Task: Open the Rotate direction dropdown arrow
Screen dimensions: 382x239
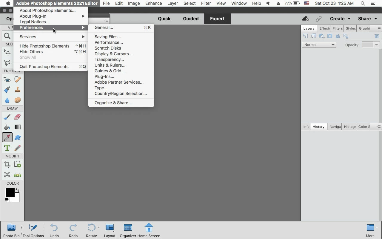Action: (x=98, y=227)
